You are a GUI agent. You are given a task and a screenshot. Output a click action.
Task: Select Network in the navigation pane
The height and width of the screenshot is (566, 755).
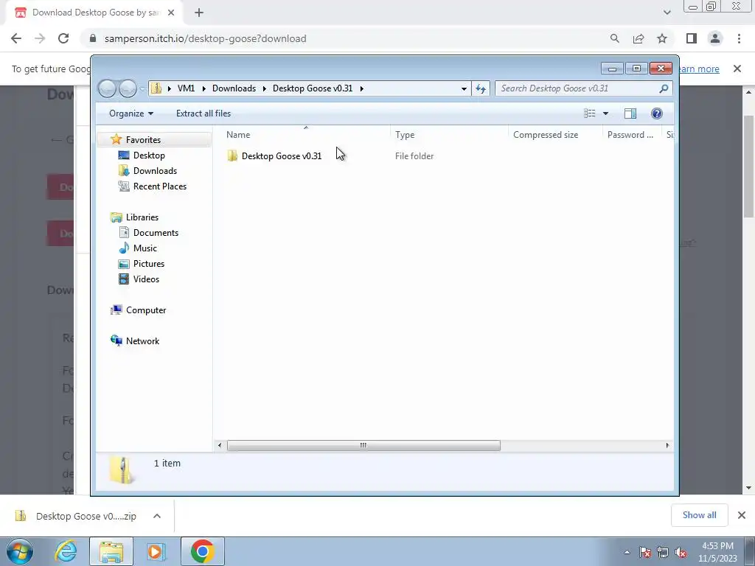coord(142,340)
